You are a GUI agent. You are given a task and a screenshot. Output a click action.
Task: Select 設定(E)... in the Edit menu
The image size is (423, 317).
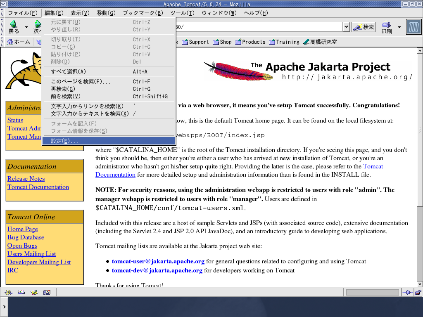[109, 141]
